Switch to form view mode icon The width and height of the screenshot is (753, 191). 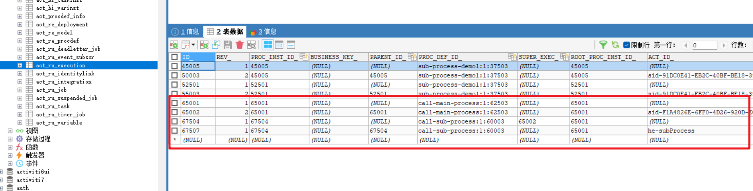click(279, 45)
